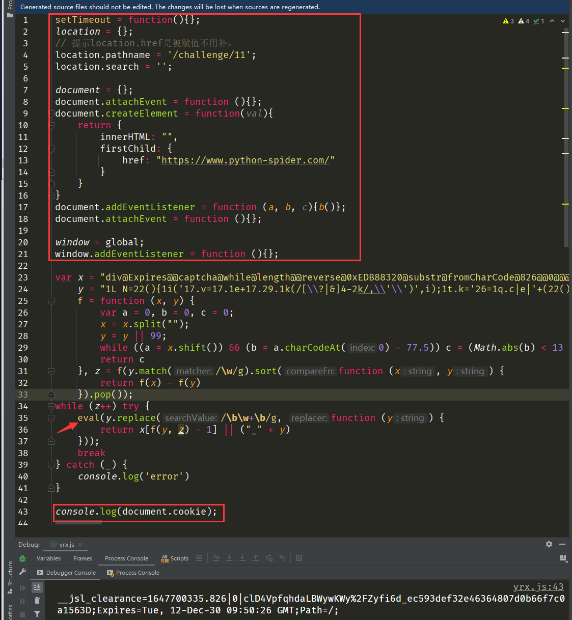Toggle scroll to end in console

click(x=37, y=587)
